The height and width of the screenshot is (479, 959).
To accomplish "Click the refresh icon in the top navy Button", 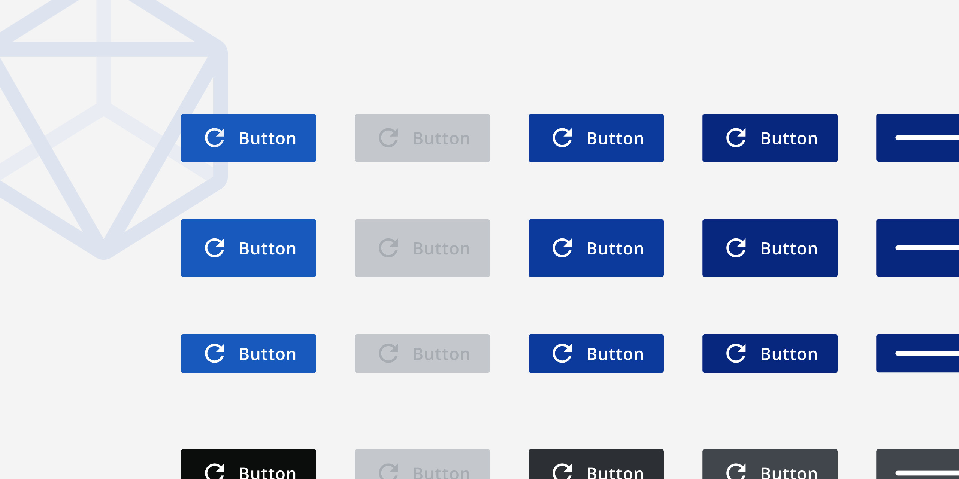I will [736, 138].
